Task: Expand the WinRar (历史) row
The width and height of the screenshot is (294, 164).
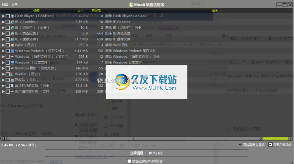Action: [3, 74]
